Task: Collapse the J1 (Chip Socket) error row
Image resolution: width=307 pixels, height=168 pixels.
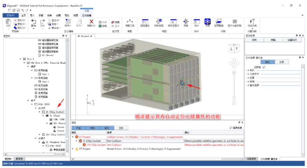Action: tap(76, 141)
